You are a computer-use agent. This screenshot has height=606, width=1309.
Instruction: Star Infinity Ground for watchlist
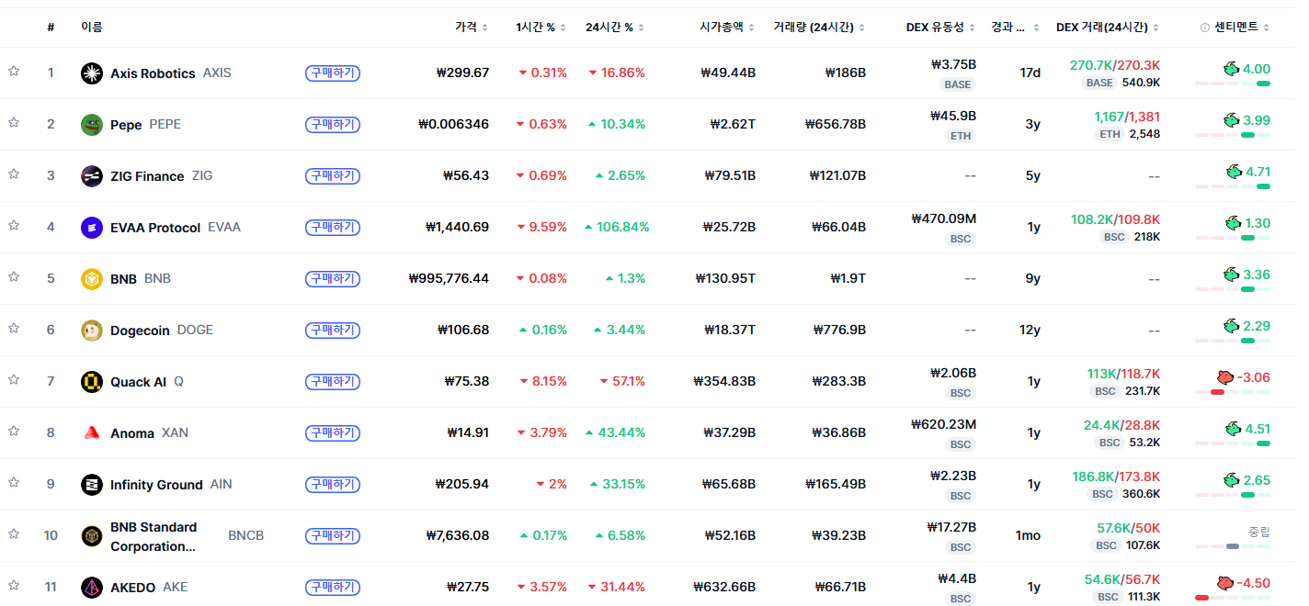[14, 483]
